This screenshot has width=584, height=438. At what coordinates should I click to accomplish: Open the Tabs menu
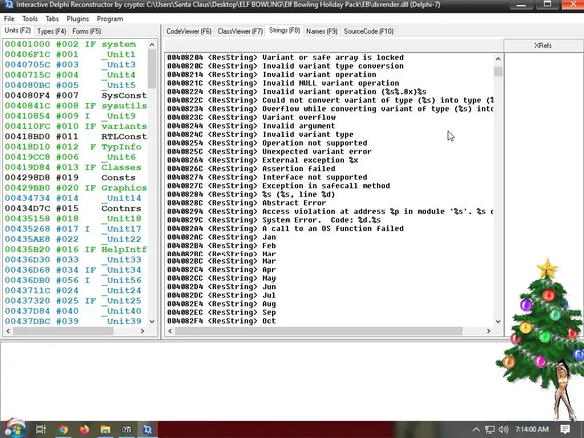[x=52, y=19]
